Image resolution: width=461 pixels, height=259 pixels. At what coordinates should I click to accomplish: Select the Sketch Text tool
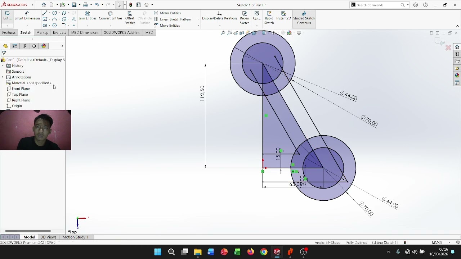pos(74,19)
